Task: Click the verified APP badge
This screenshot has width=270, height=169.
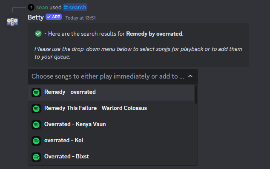Action: 54,17
